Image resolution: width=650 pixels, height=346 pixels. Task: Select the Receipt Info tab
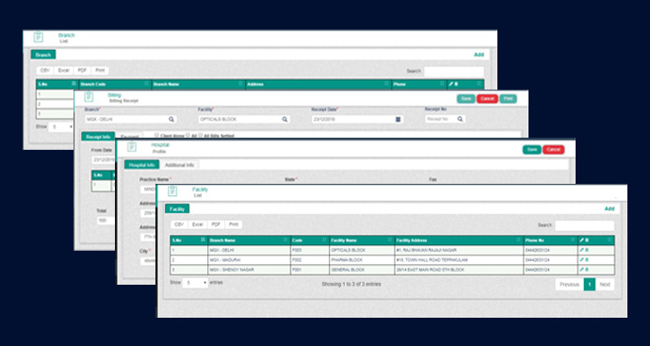click(98, 137)
